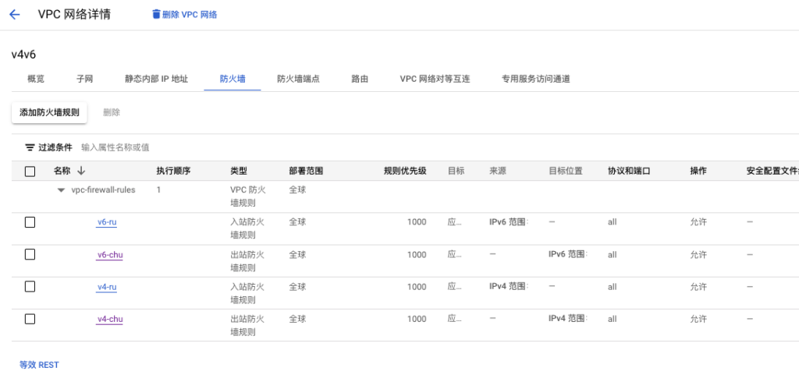Open the v4-chu firewall rule link

(x=110, y=319)
